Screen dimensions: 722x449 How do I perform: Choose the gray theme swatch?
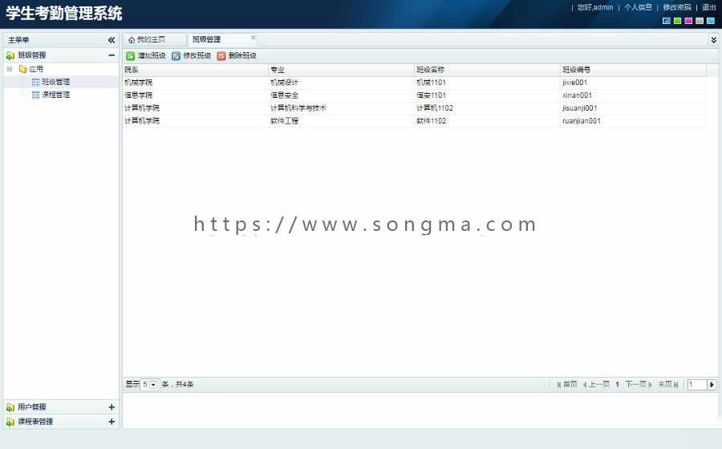coord(700,21)
